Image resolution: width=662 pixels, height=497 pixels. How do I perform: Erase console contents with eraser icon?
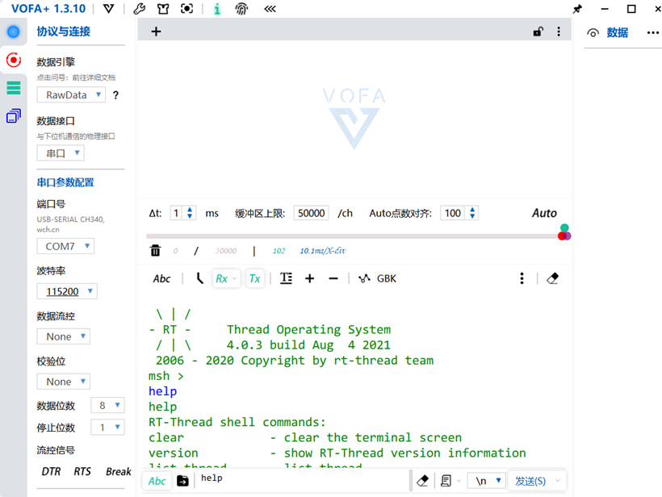[552, 278]
